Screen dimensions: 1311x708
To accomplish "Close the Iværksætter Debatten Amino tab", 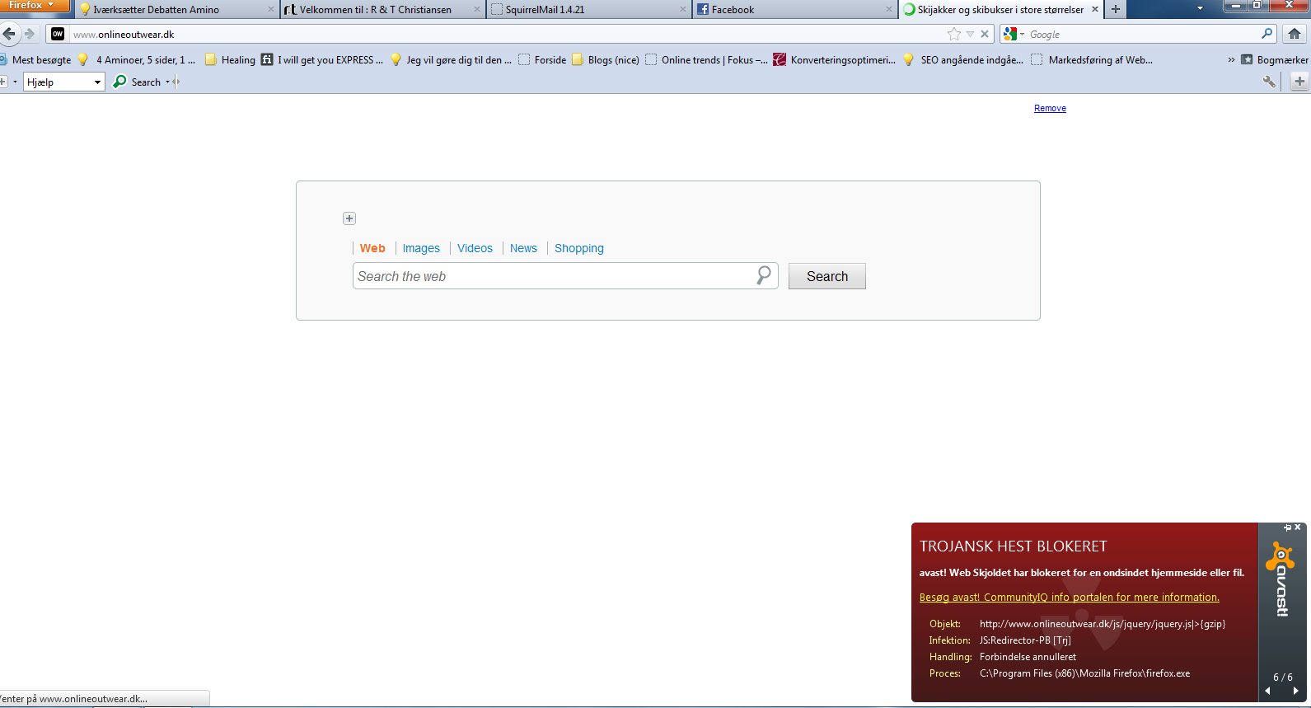I will tap(271, 10).
